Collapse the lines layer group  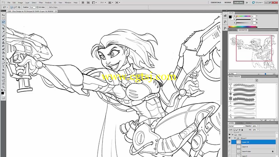[x=233, y=135]
